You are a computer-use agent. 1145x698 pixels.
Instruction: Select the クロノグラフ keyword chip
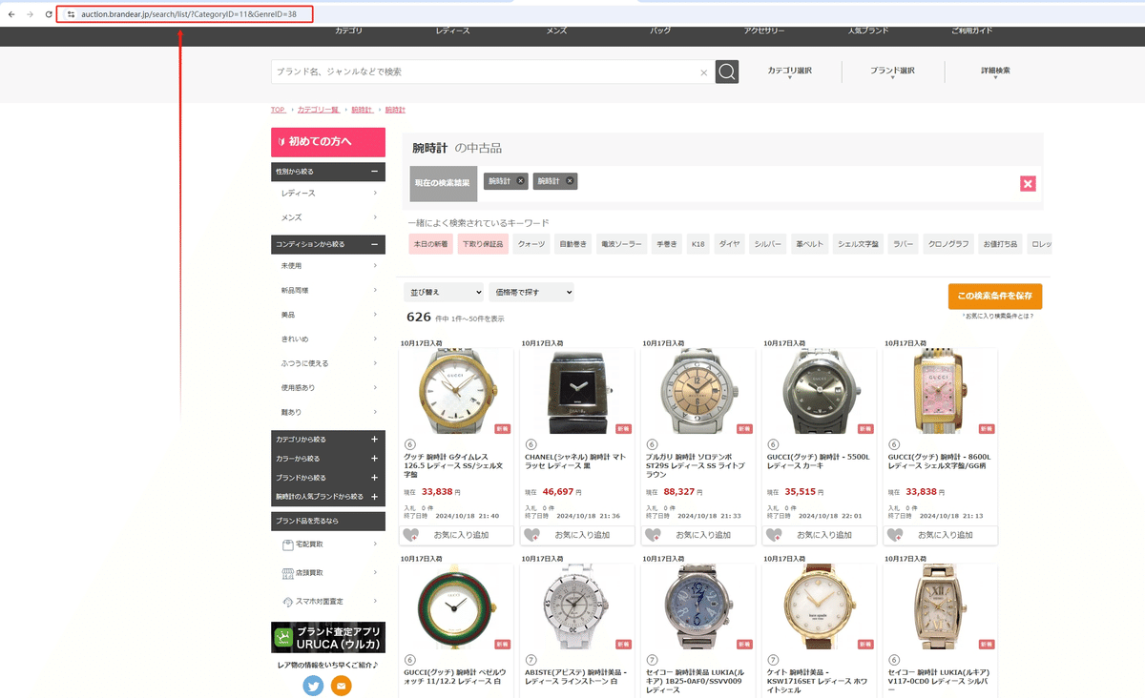coord(948,245)
